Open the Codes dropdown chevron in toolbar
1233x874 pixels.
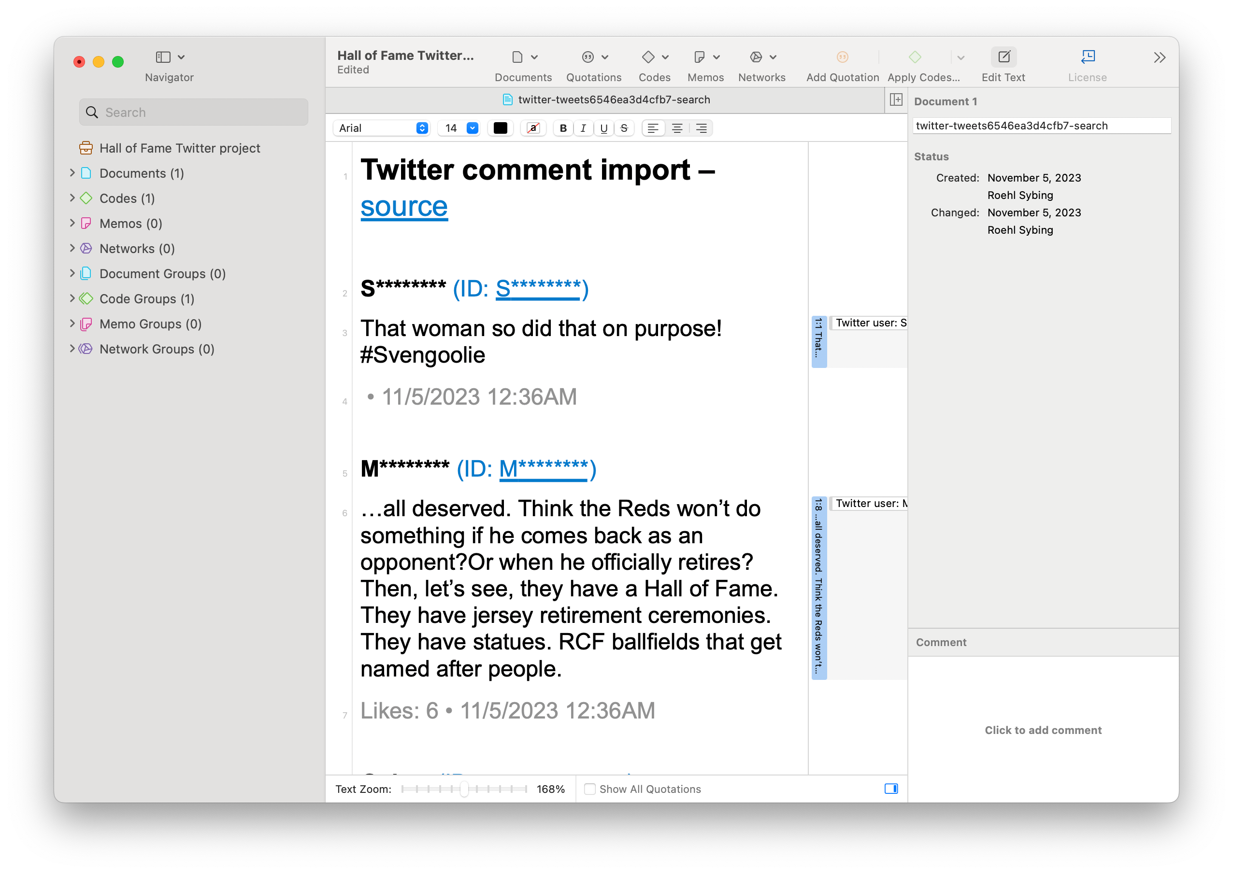click(665, 57)
